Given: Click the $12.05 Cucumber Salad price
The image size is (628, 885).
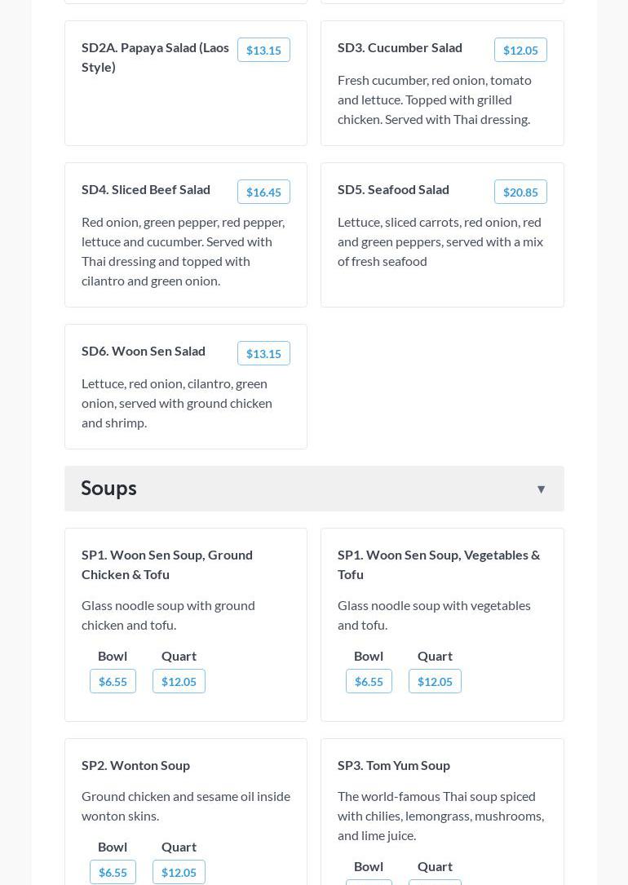Looking at the screenshot, I should [520, 51].
